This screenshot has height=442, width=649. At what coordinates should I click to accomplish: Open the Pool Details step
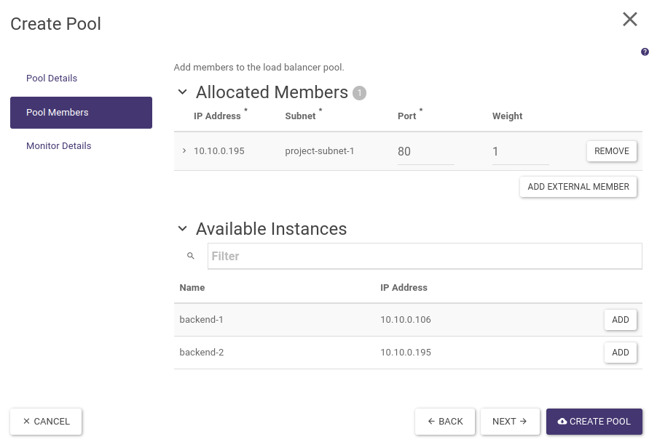pyautogui.click(x=52, y=79)
